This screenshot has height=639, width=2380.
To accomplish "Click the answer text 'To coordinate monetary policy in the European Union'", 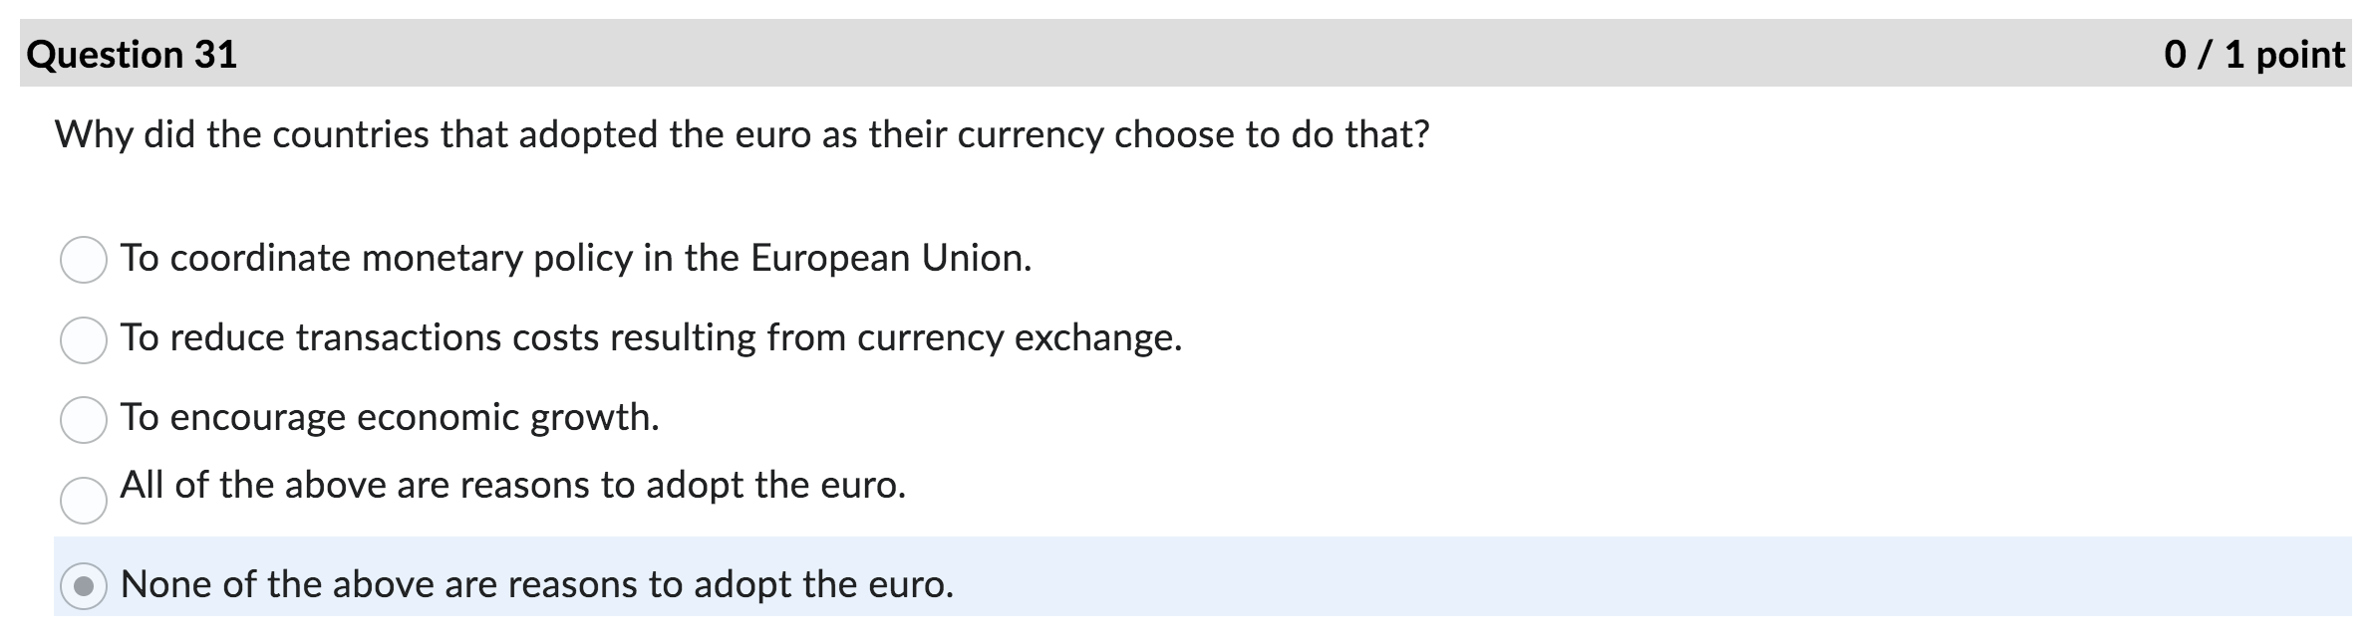I will [x=576, y=259].
